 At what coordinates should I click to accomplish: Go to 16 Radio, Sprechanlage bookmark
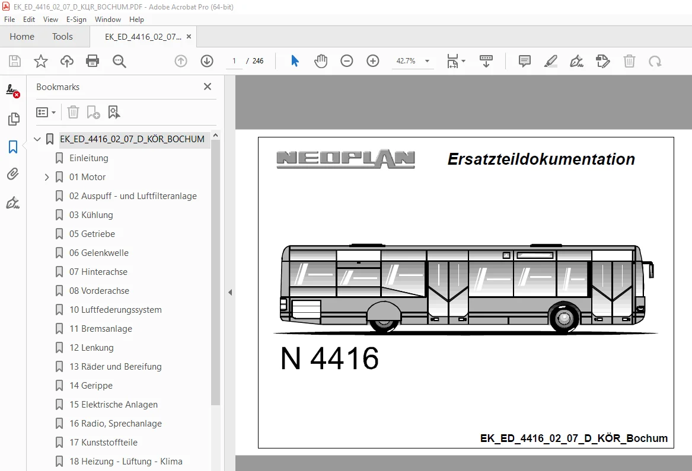coord(115,424)
